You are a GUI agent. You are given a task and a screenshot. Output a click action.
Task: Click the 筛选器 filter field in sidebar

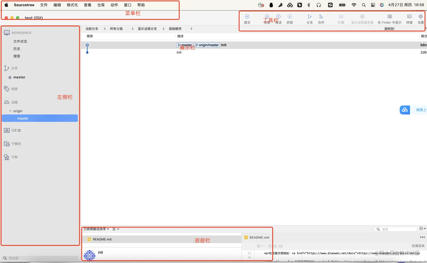[40, 258]
